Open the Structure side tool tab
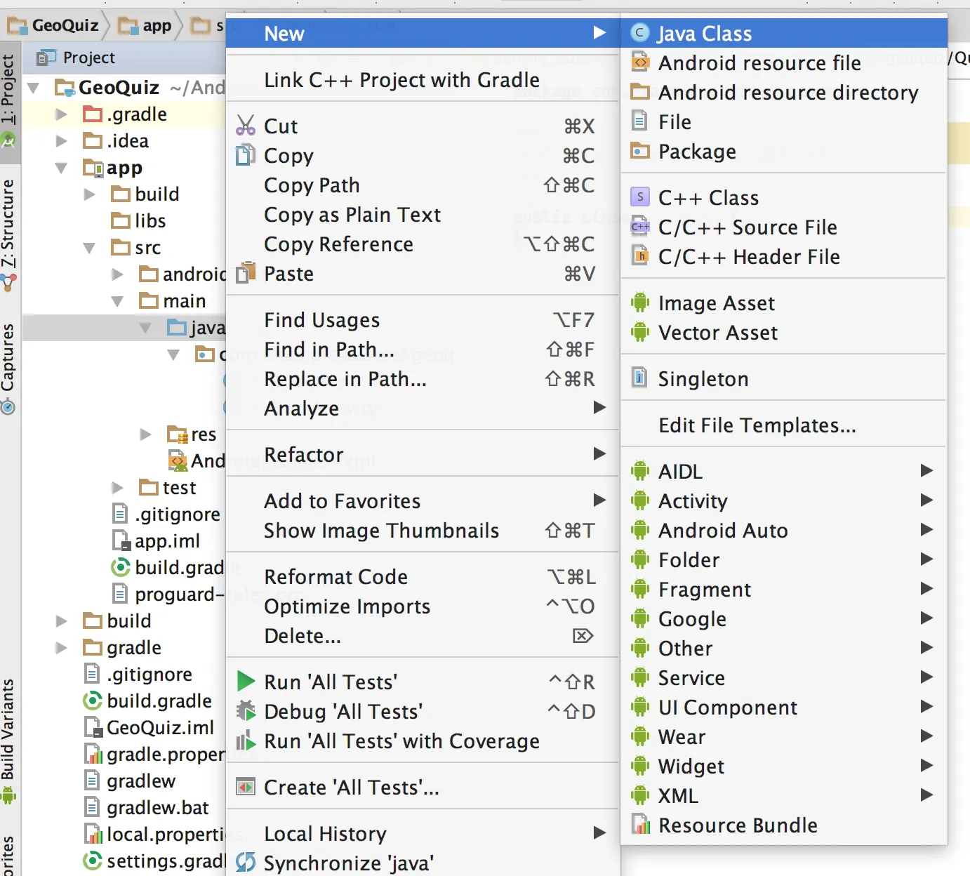This screenshot has width=970, height=876. (8, 225)
